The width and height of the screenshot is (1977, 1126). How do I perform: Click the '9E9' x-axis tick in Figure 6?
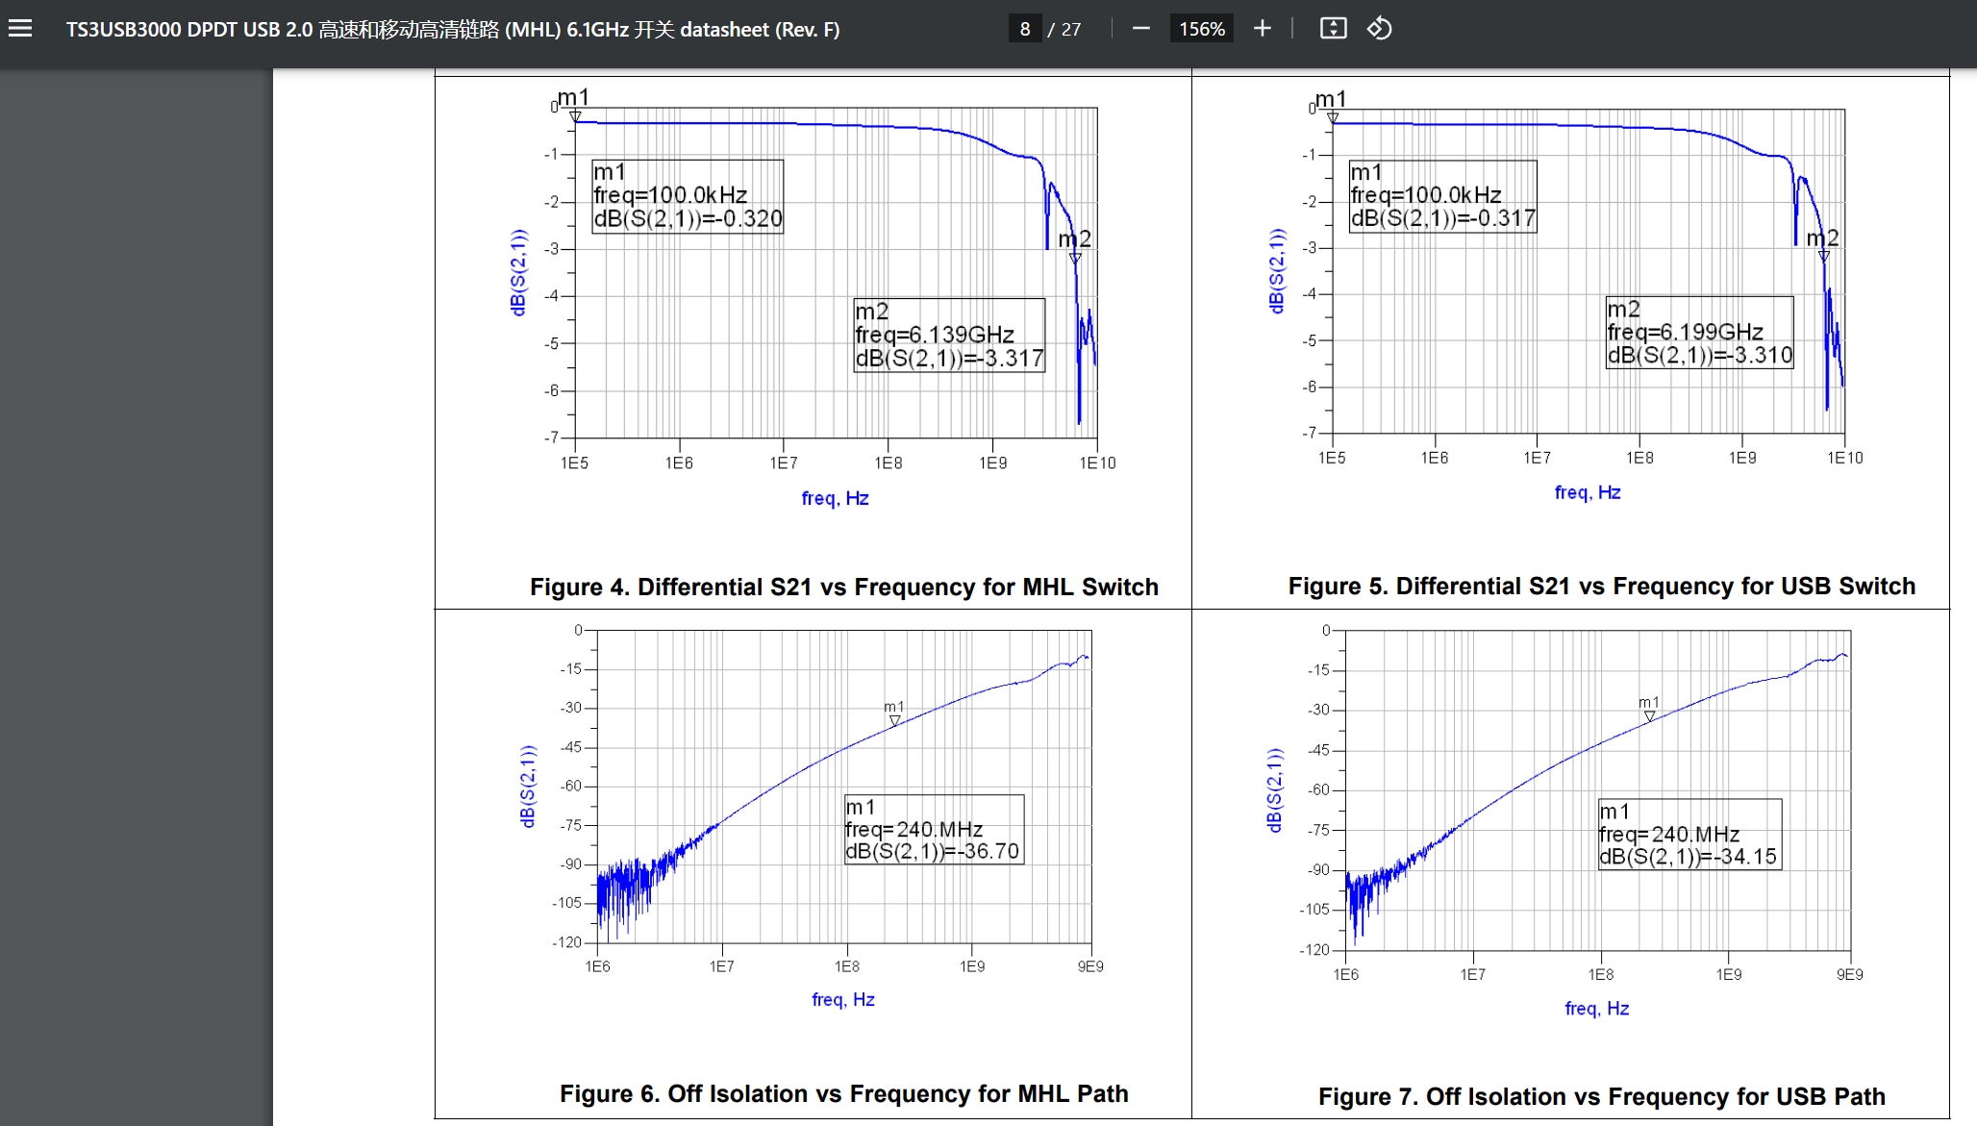1090,966
